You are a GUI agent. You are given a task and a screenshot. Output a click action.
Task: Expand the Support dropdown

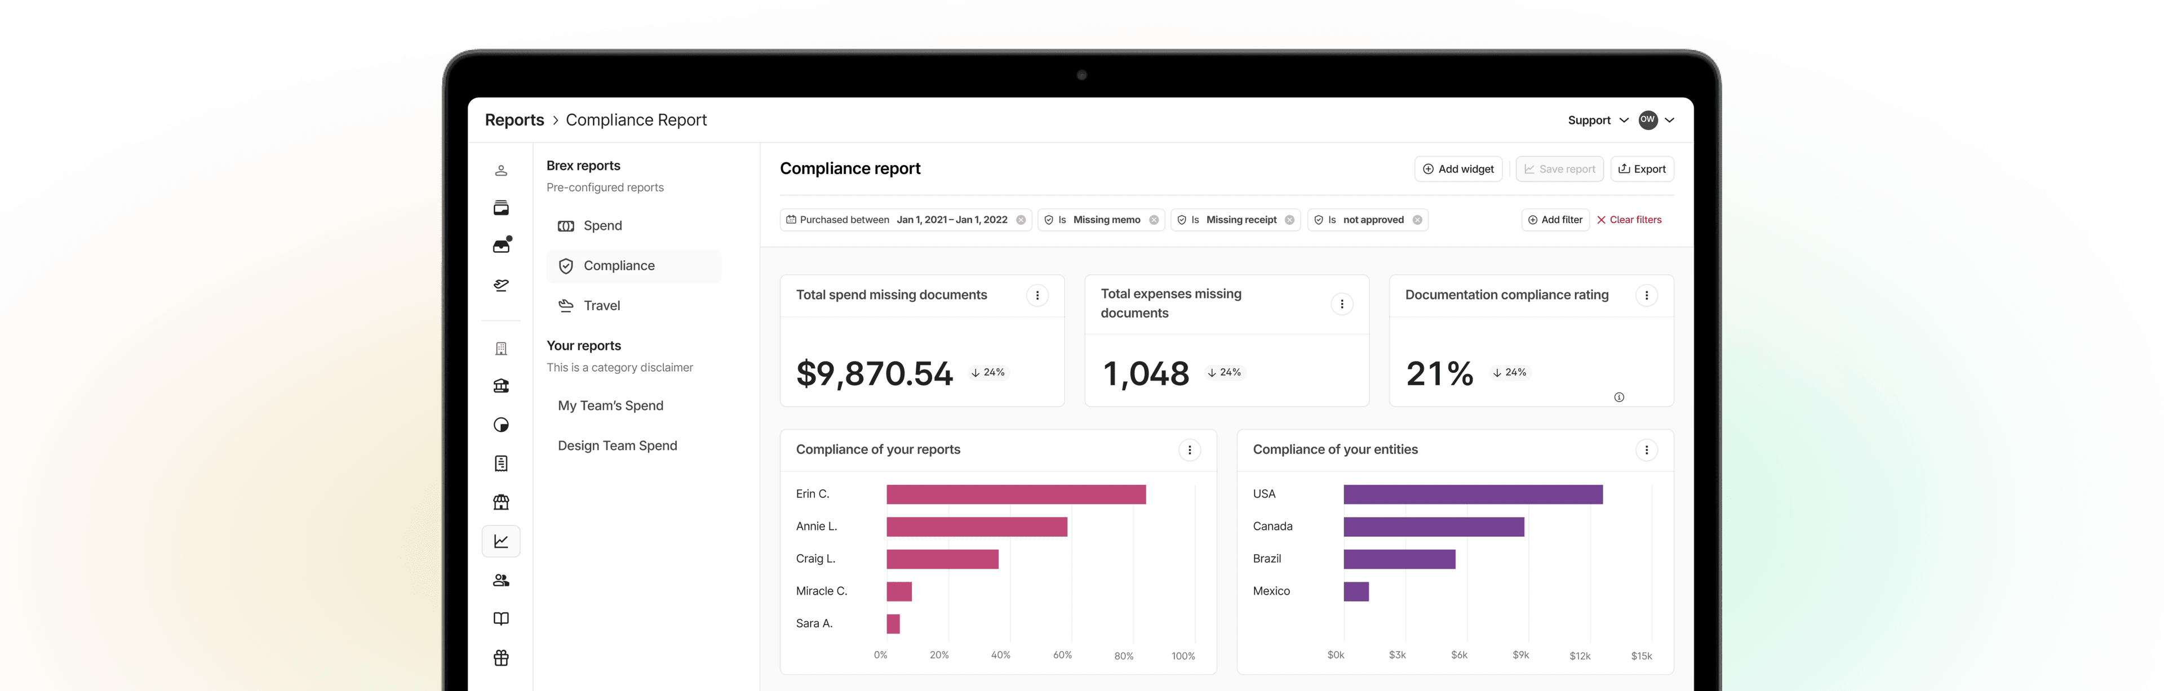1597,120
